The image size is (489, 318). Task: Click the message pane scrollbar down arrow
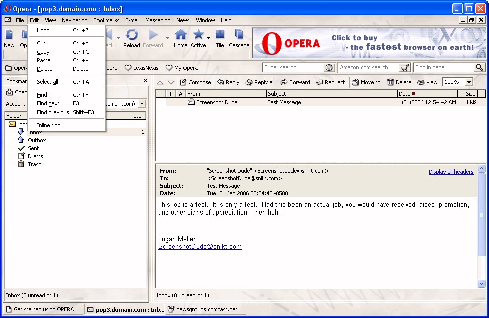point(481,283)
